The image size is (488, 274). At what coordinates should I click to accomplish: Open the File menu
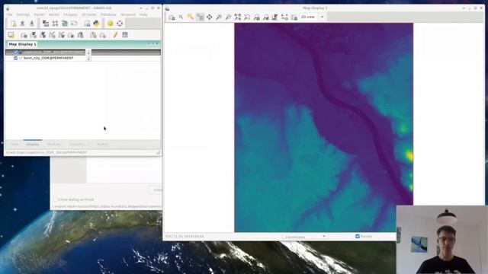tap(9, 14)
